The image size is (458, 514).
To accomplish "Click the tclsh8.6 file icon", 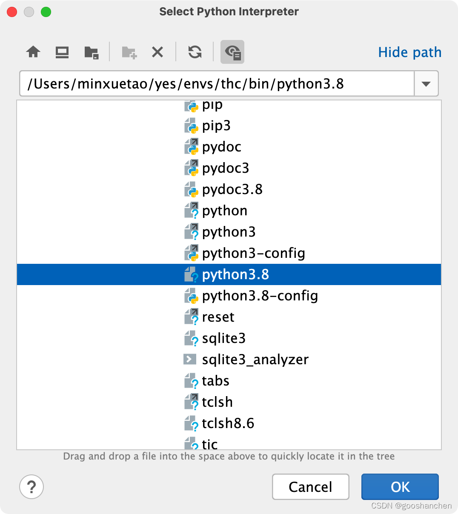I will pyautogui.click(x=191, y=423).
